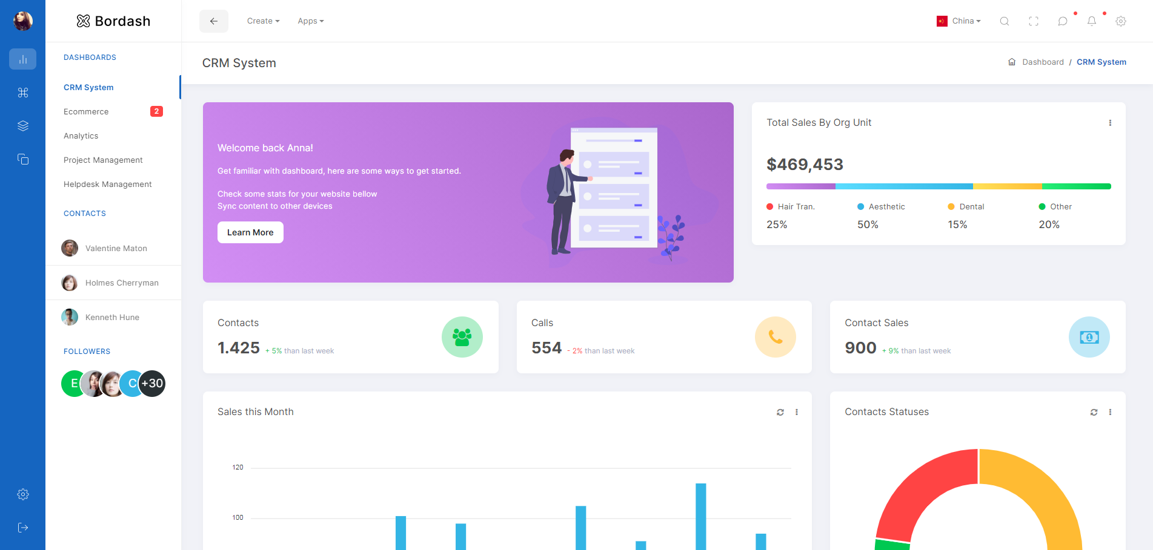This screenshot has width=1153, height=550.
Task: Refresh the Sales this Month chart
Action: tap(780, 412)
